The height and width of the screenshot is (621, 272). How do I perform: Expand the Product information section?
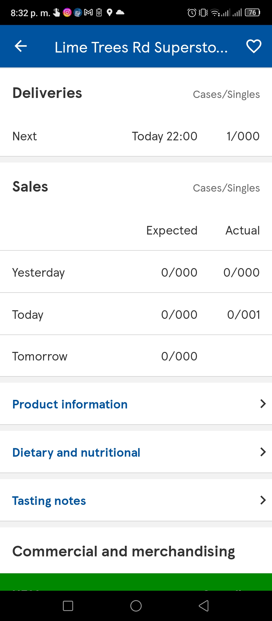[136, 404]
